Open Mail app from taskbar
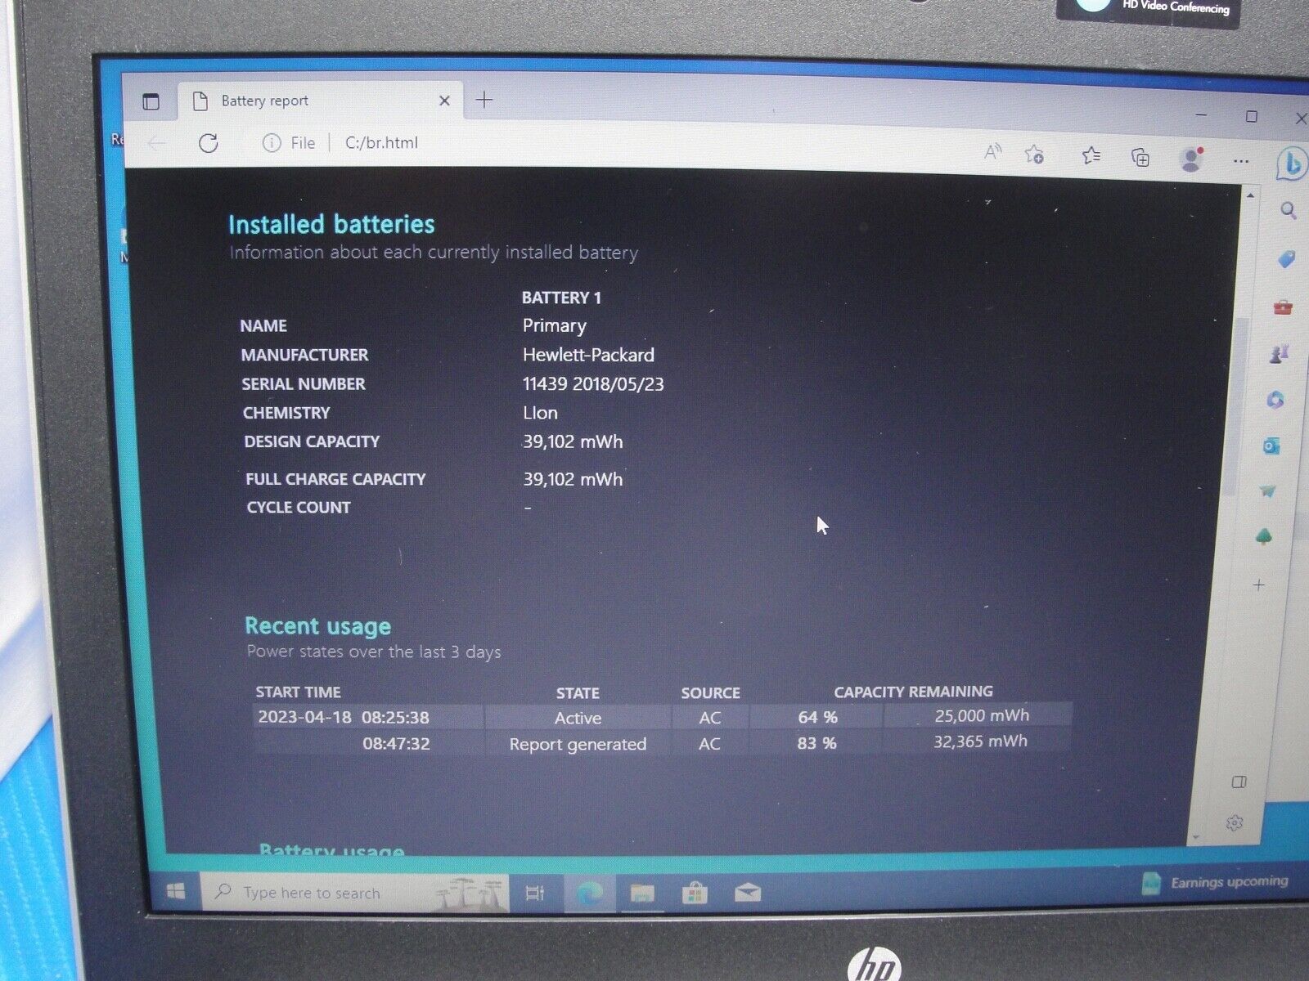 (x=747, y=893)
